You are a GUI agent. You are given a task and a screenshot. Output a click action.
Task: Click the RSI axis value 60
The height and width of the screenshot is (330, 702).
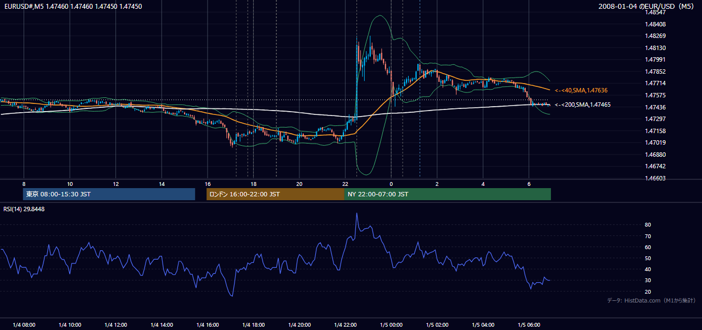coord(648,247)
